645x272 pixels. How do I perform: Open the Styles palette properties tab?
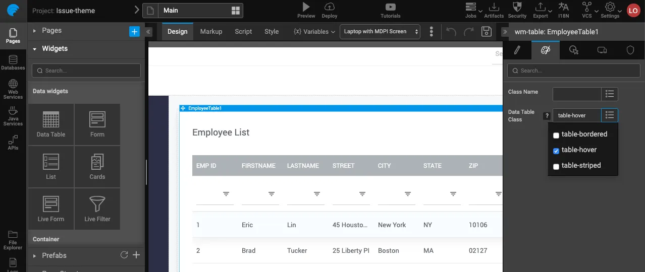point(545,50)
